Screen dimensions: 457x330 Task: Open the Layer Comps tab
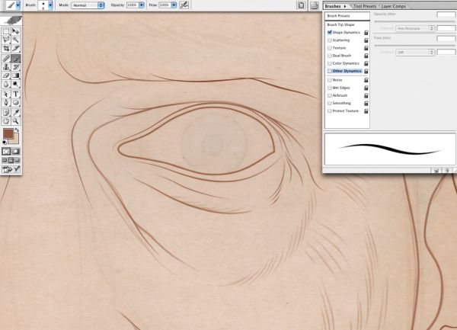coord(394,6)
